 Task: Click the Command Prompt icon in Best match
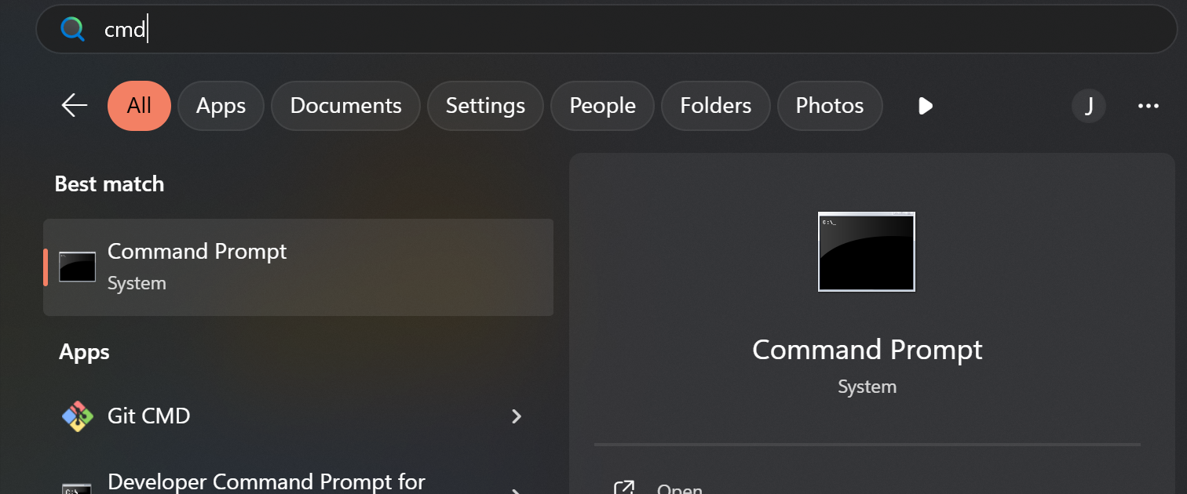point(77,267)
